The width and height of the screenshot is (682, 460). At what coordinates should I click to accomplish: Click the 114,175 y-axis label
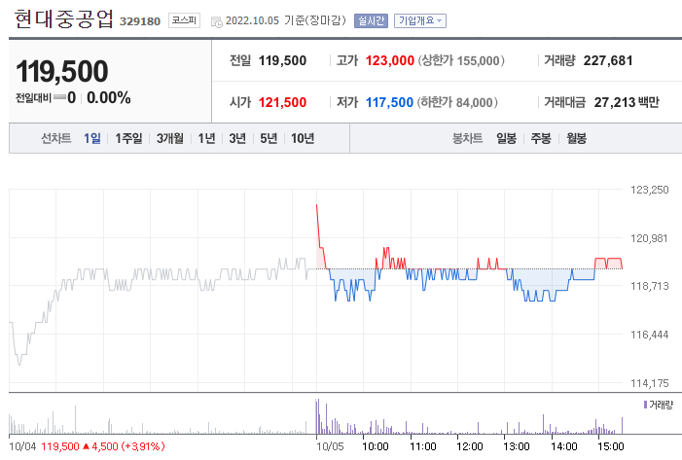[x=649, y=383]
